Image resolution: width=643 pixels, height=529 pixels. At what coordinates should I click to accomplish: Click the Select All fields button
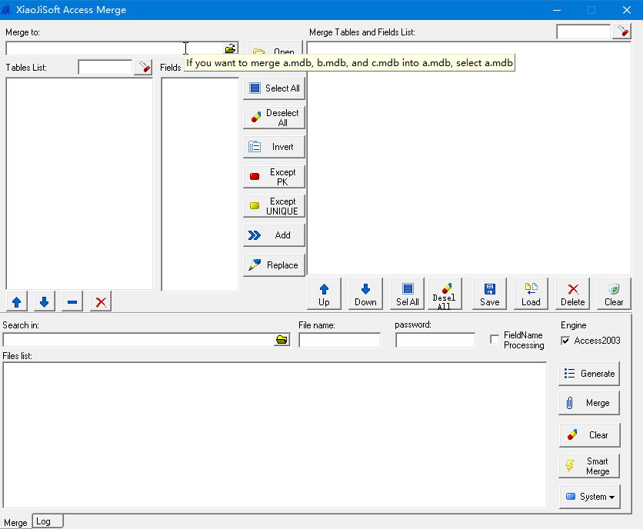click(x=274, y=88)
